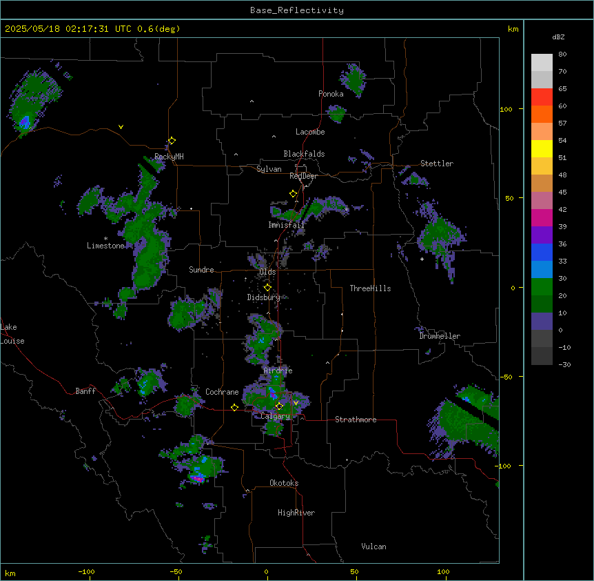Select the 39-42 dBZ magenta swatch
Image resolution: width=594 pixels, height=581 pixels.
point(542,217)
